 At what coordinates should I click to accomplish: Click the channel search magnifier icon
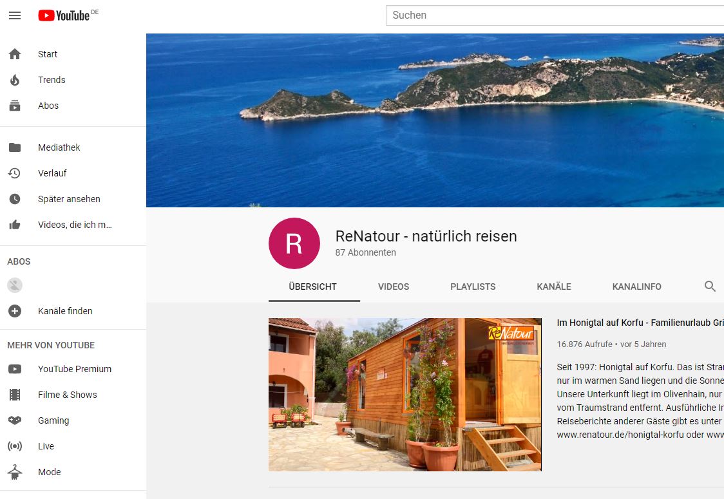[710, 286]
